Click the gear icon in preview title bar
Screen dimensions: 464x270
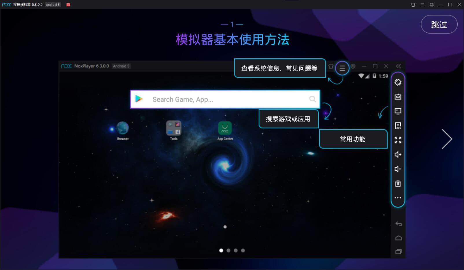[353, 66]
